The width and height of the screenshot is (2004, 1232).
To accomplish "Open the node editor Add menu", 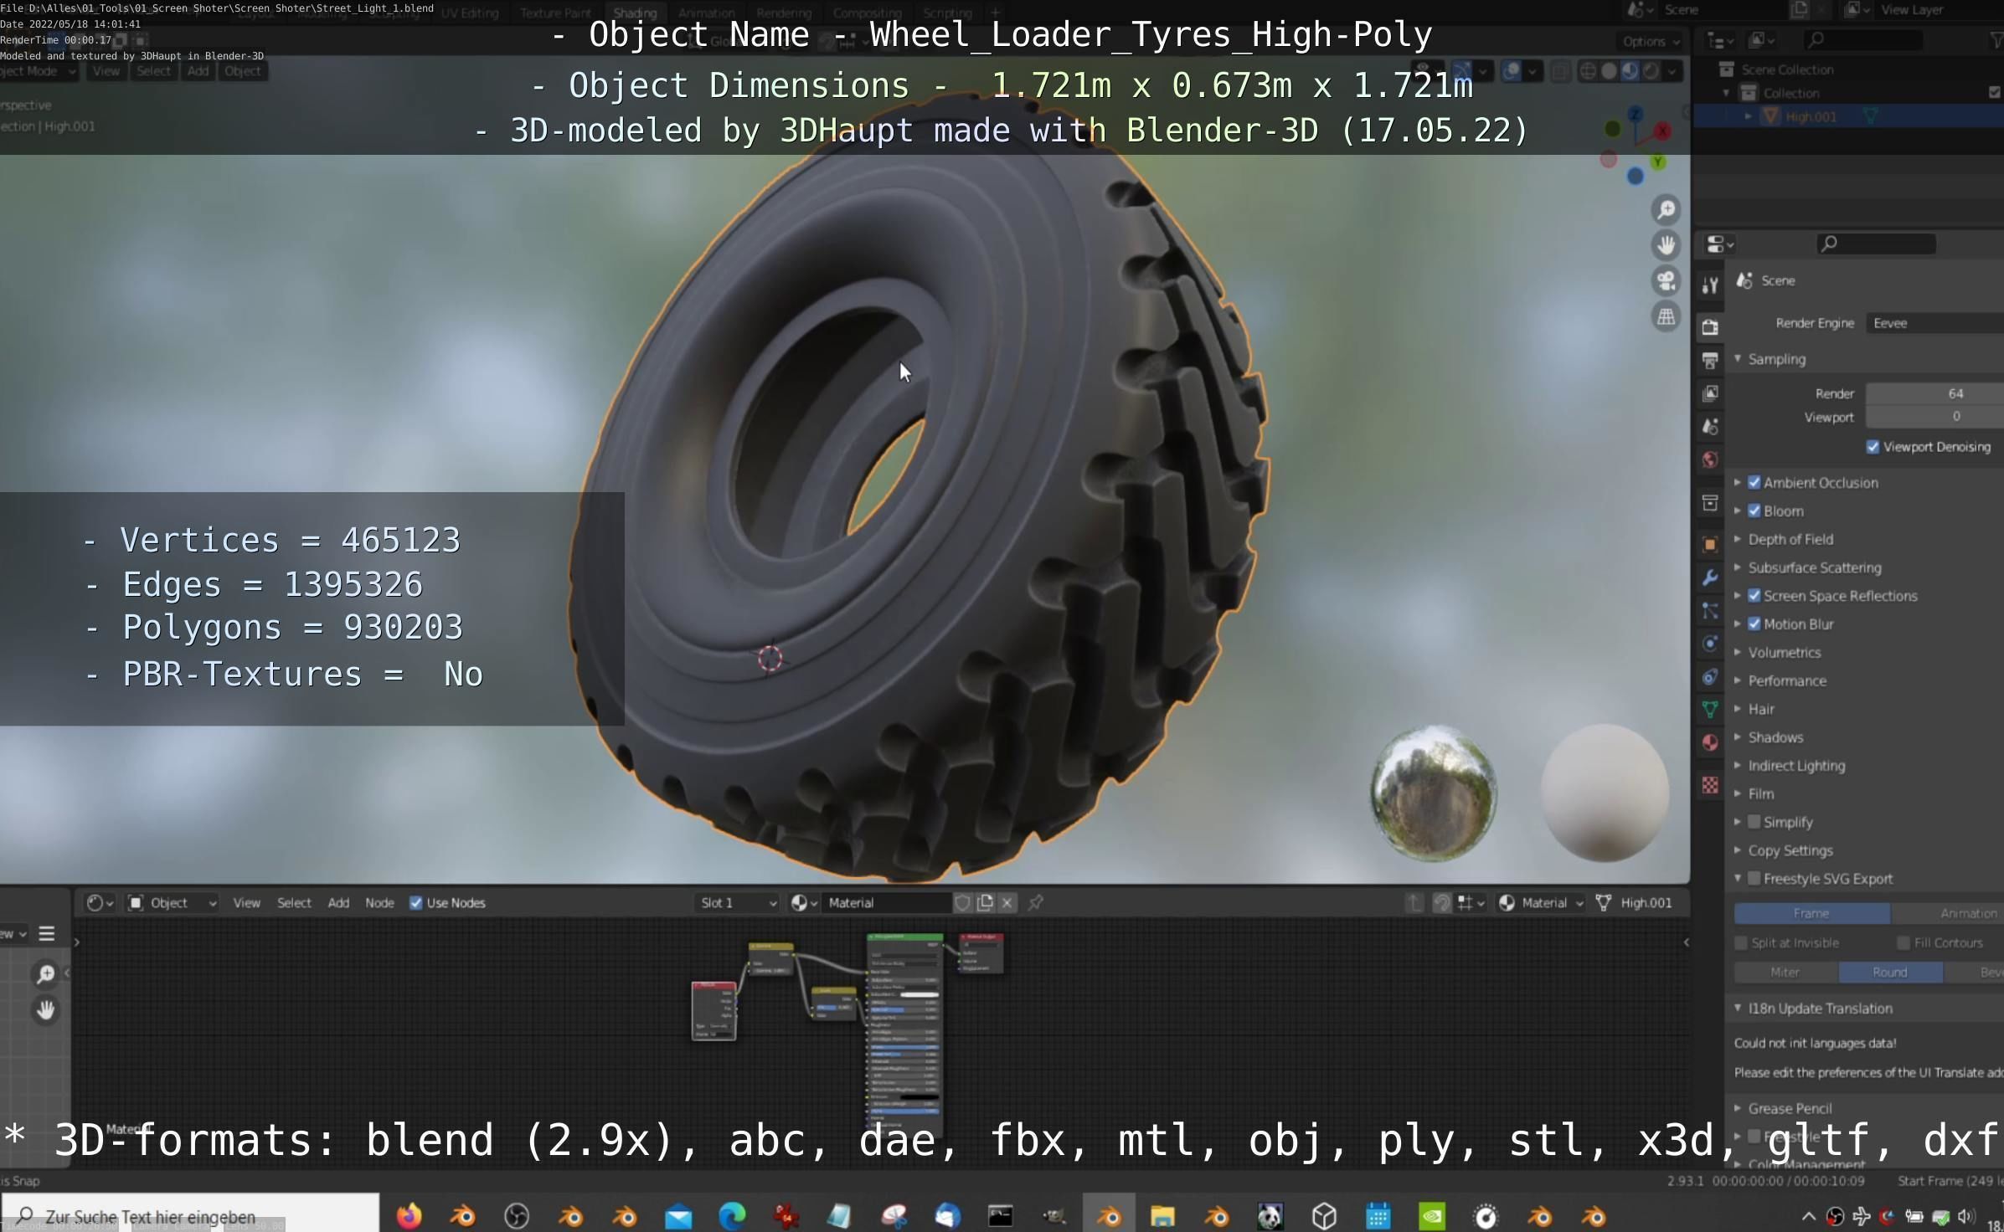I will [x=338, y=902].
